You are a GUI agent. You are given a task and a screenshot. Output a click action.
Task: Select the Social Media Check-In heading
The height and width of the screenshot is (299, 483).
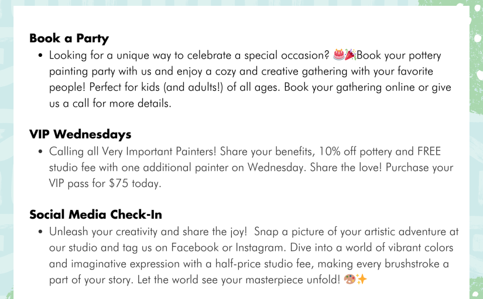pyautogui.click(x=96, y=215)
